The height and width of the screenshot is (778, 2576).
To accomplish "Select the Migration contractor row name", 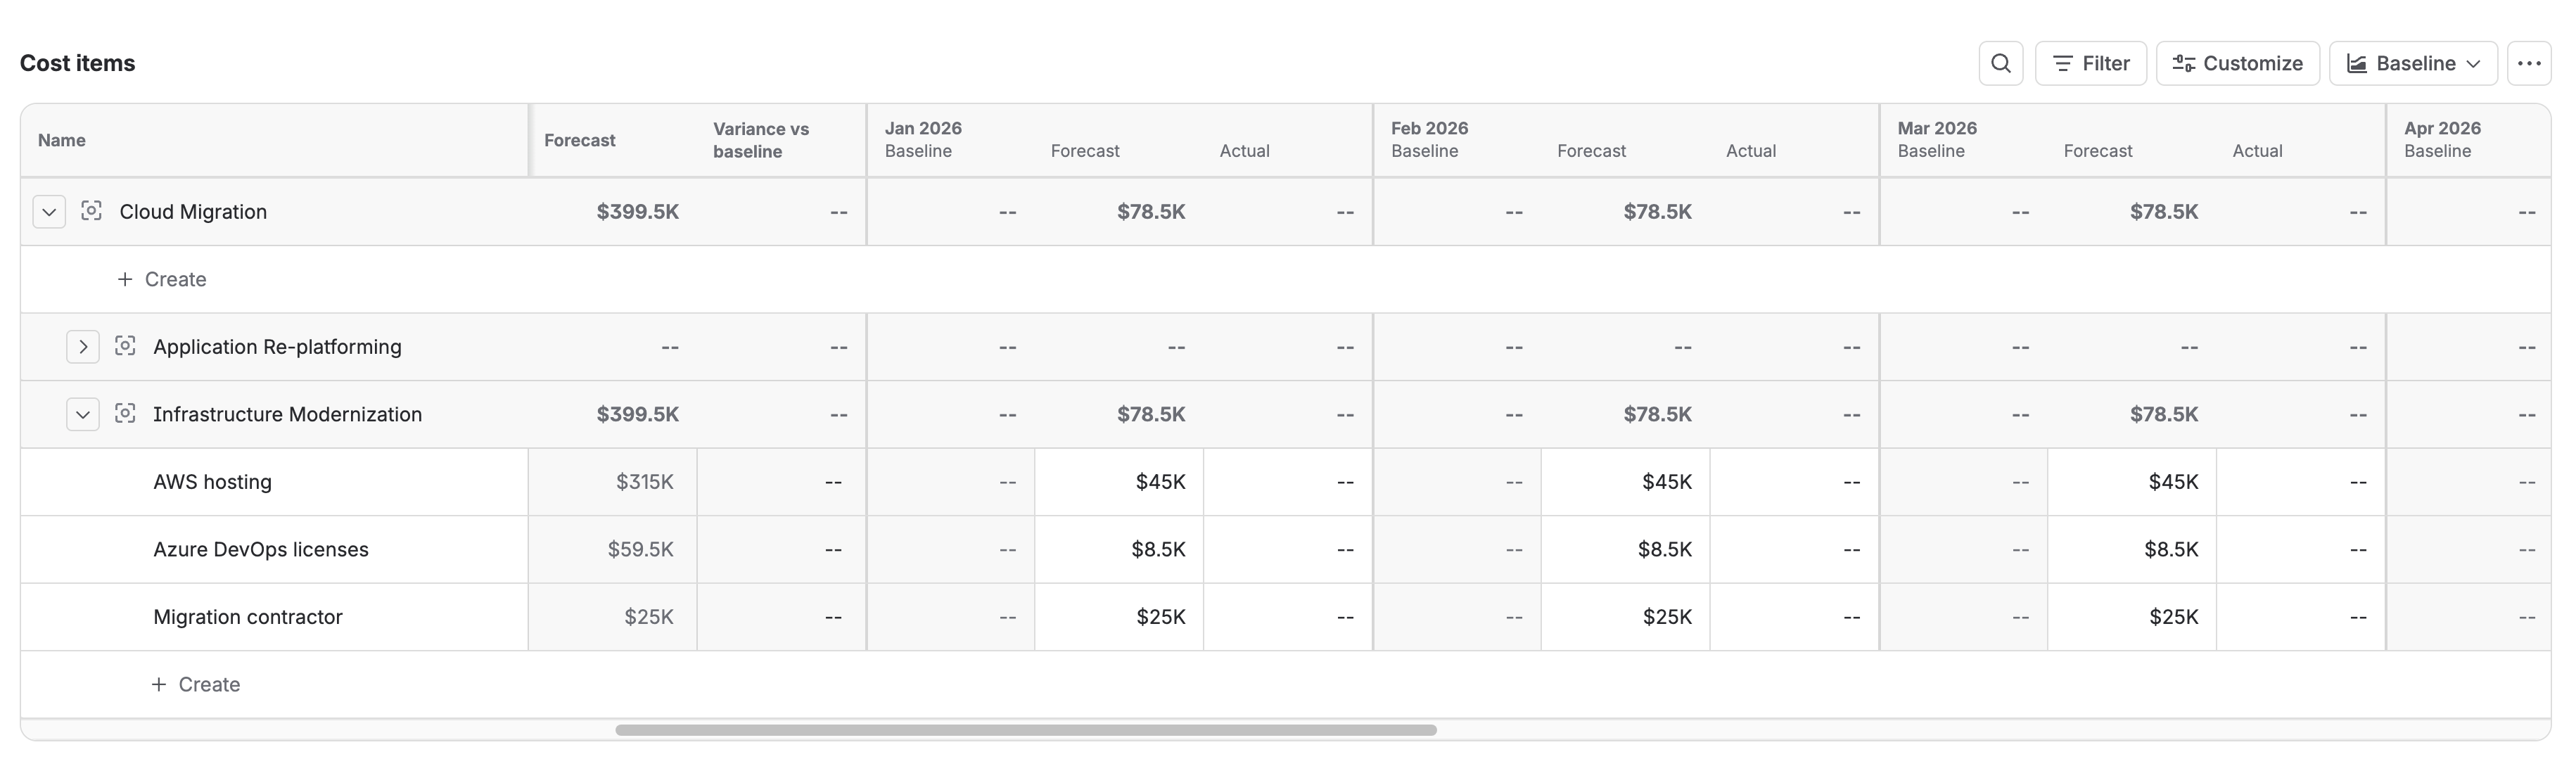I will pyautogui.click(x=248, y=617).
